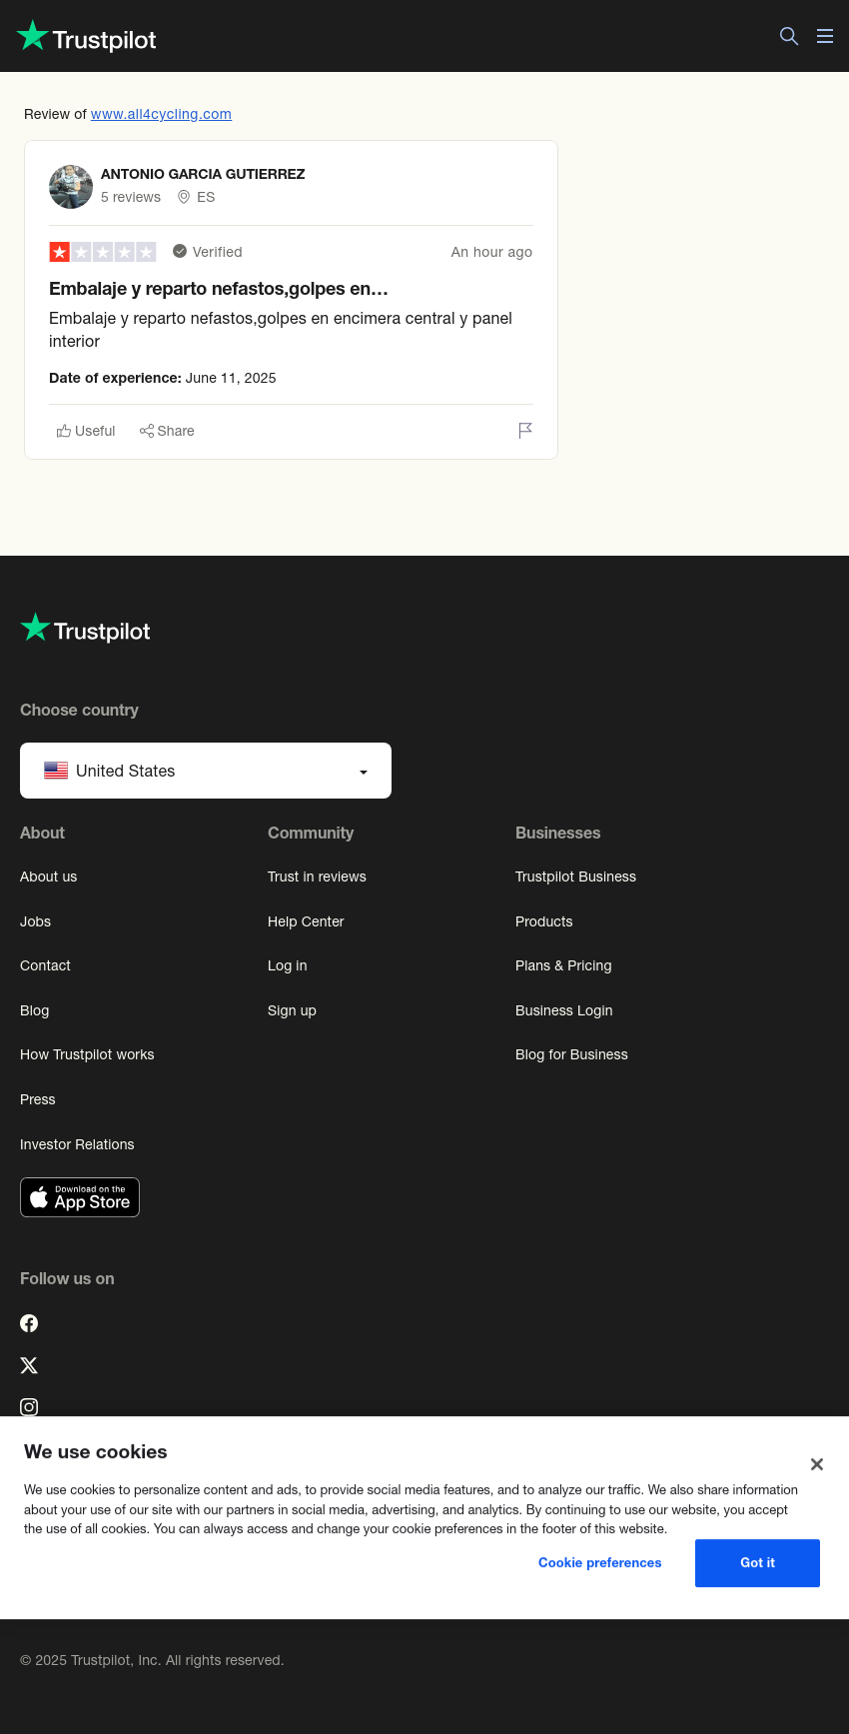Image resolution: width=849 pixels, height=1734 pixels.
Task: Click the Download on the App Store badge
Action: click(80, 1197)
